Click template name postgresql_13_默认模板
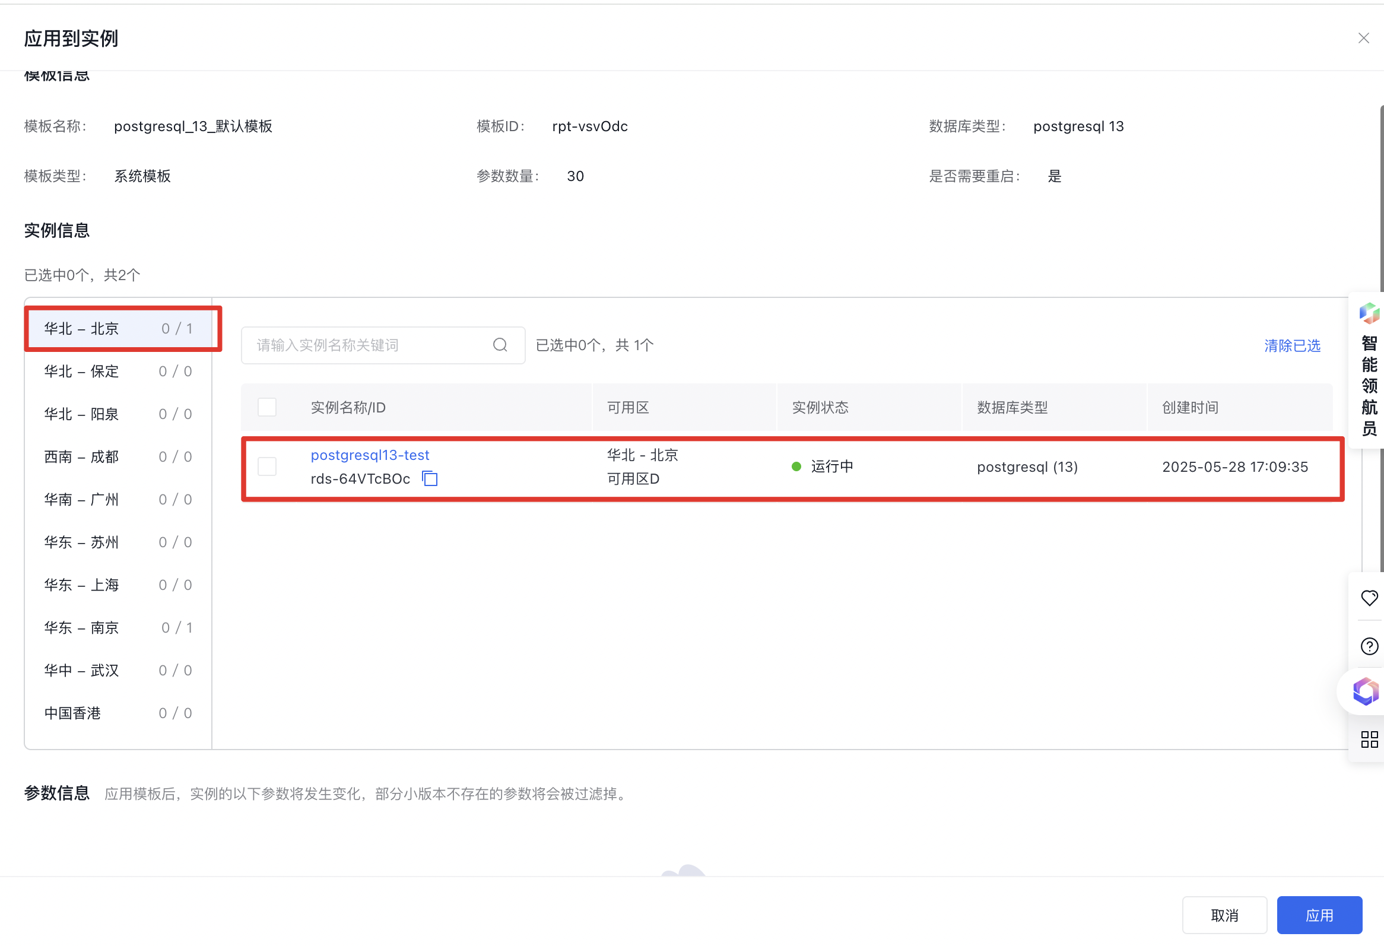 (193, 126)
